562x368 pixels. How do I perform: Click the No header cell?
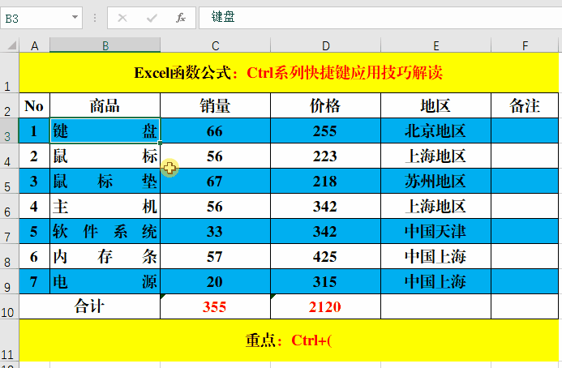[34, 105]
